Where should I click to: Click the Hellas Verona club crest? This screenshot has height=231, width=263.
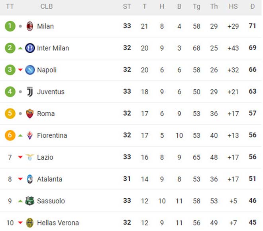[x=30, y=223]
